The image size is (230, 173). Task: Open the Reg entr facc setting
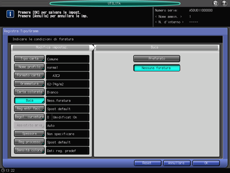coord(29,109)
